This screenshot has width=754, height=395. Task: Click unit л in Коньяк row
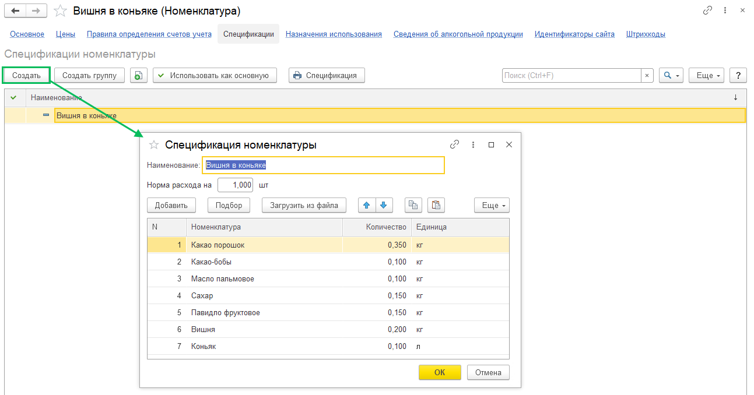point(418,346)
